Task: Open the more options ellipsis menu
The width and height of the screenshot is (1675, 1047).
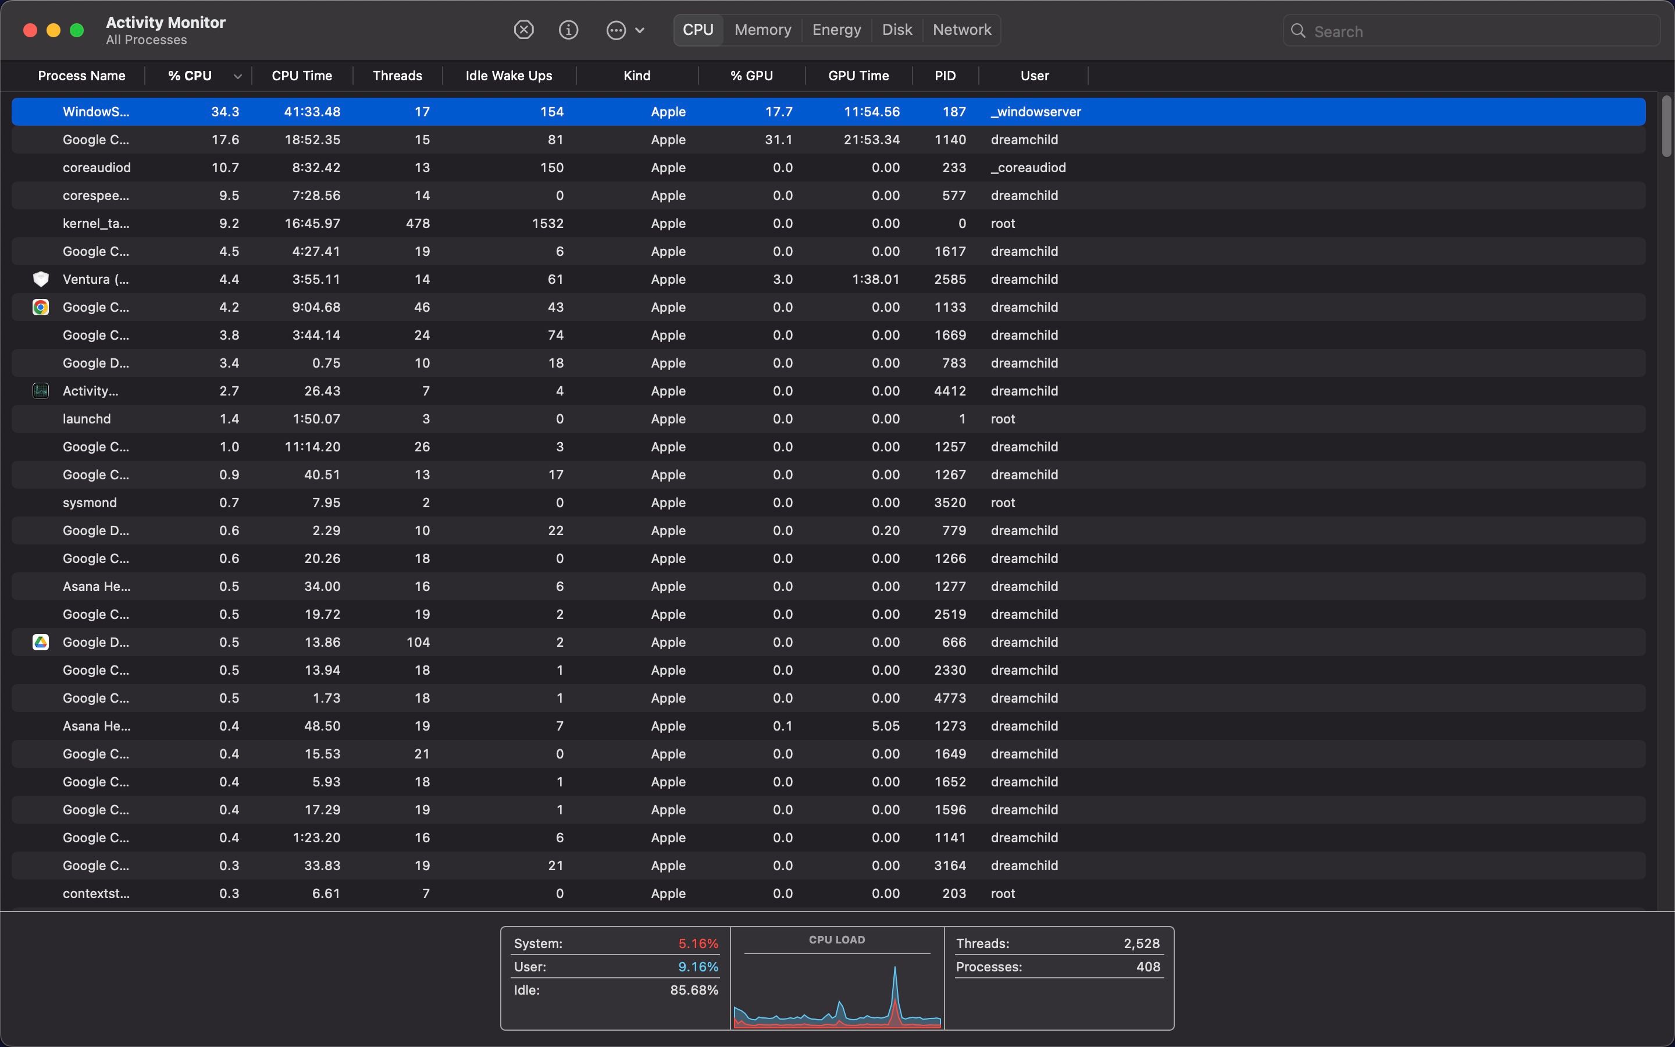Action: pyautogui.click(x=616, y=29)
